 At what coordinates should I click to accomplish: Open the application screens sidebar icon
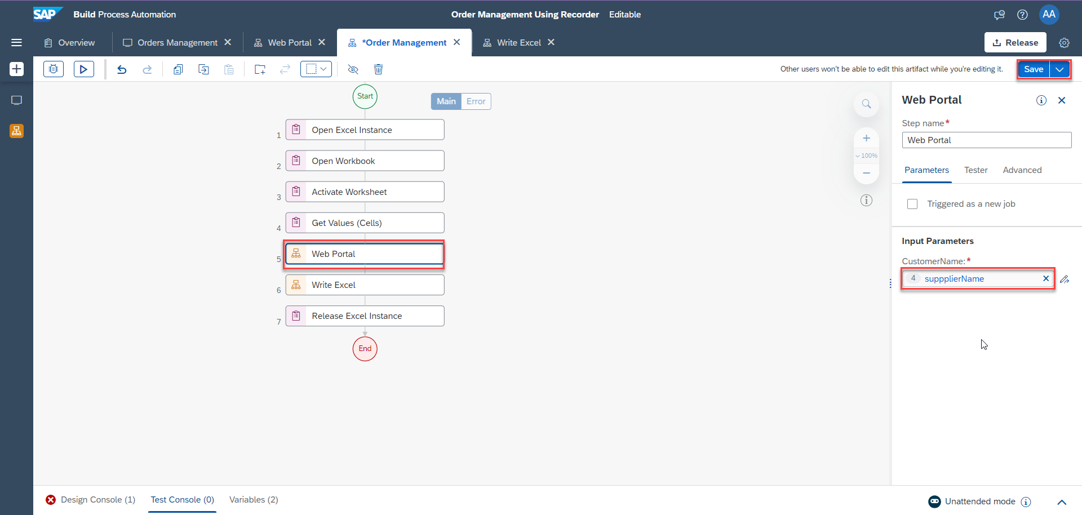16,100
